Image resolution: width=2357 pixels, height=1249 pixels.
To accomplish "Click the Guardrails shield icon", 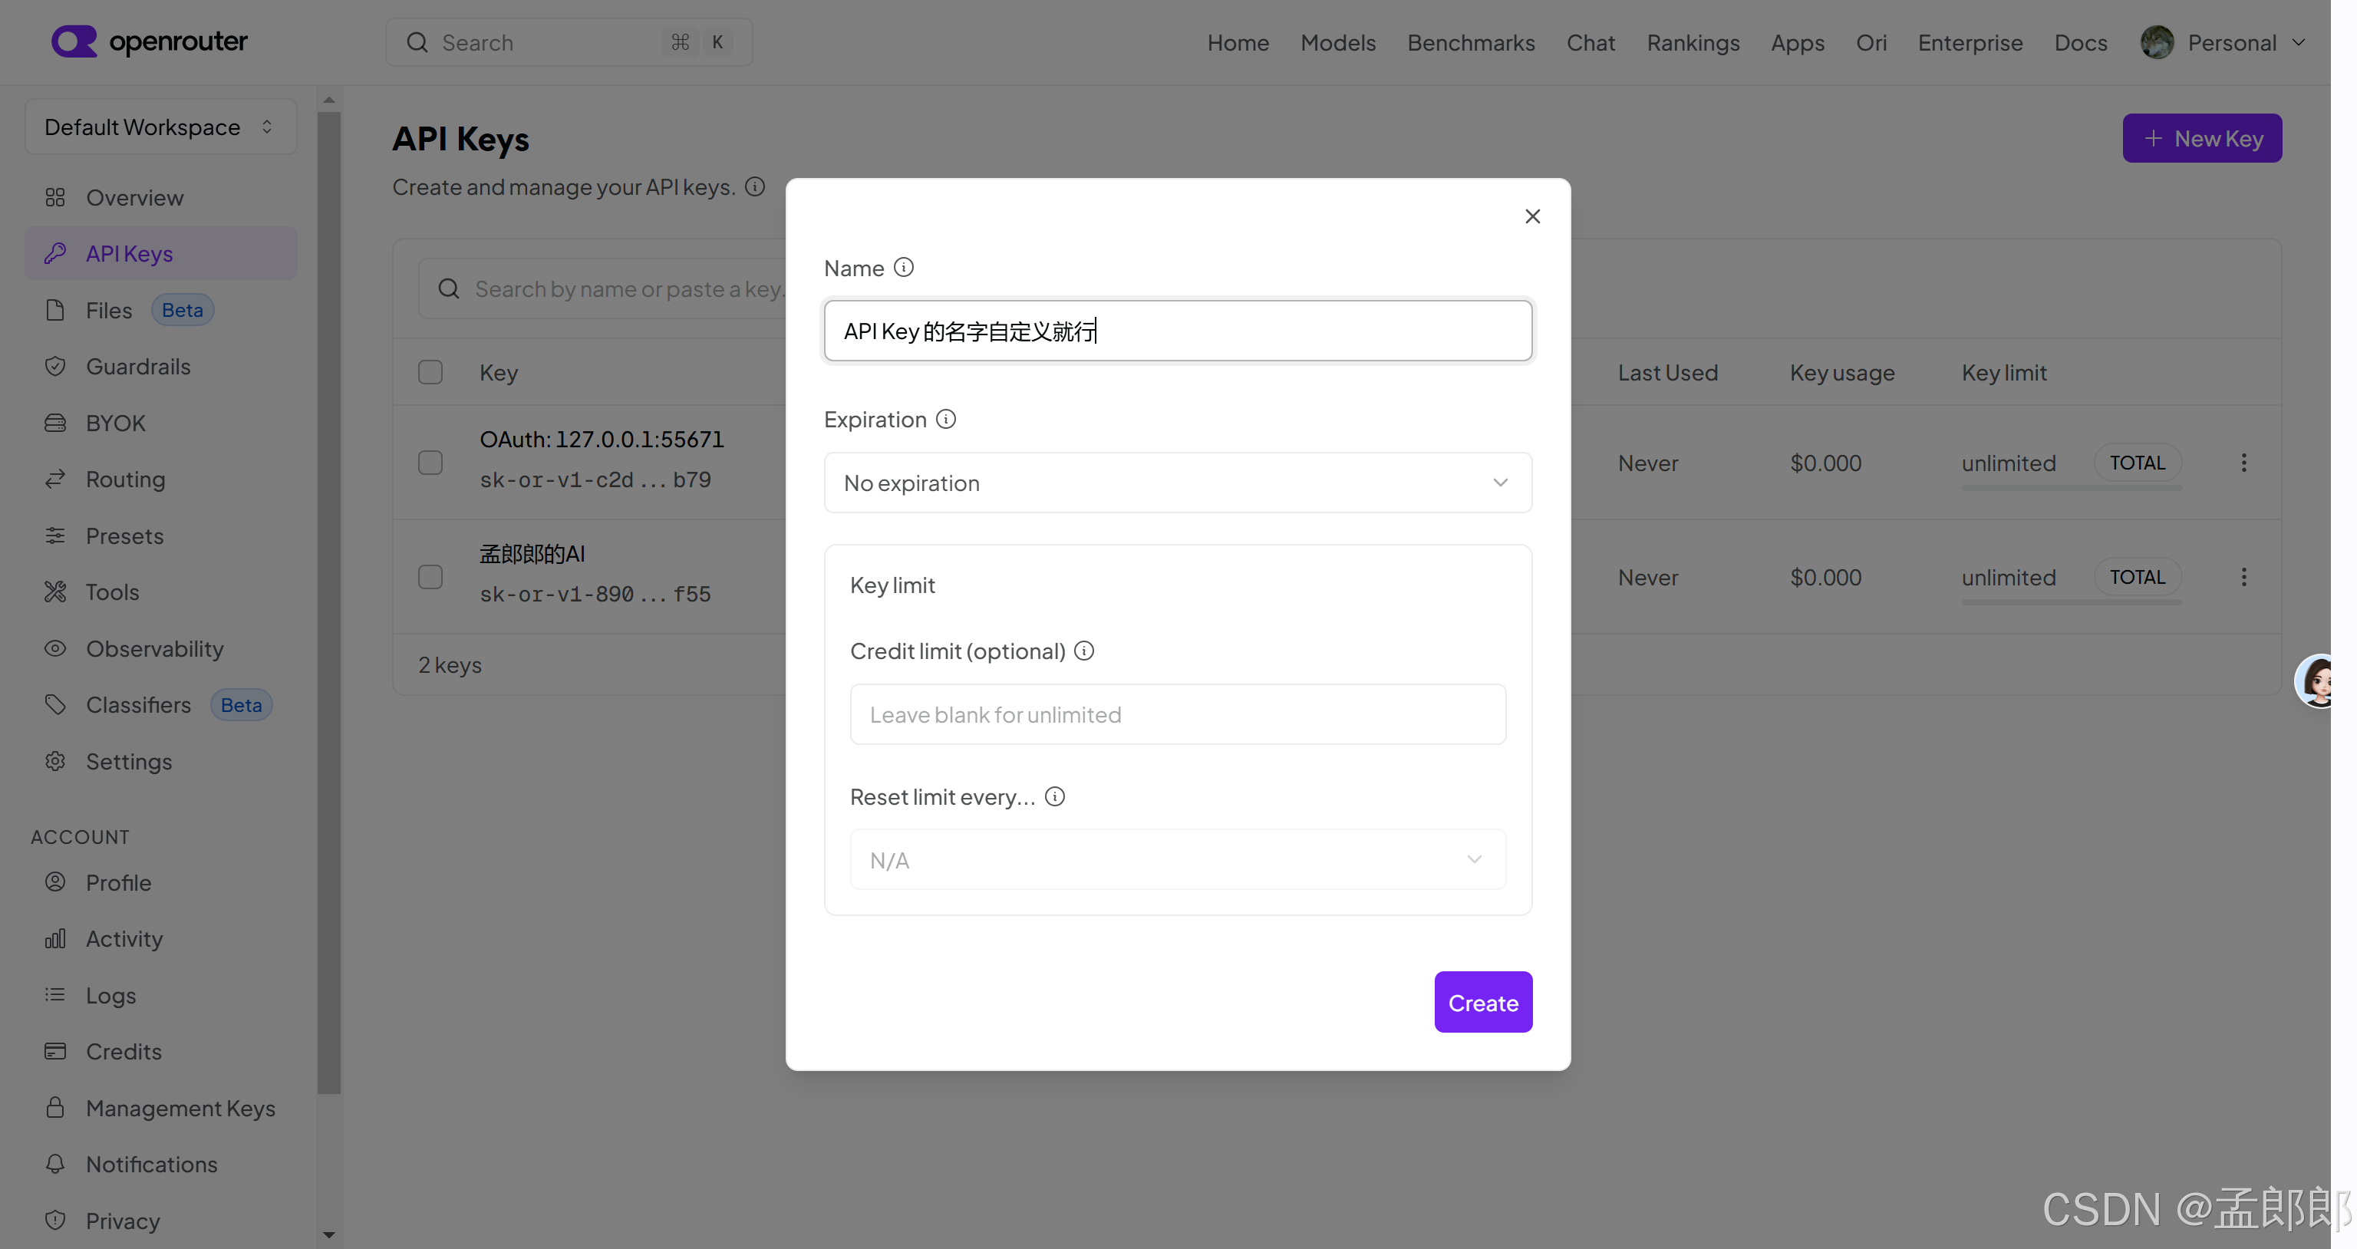I will (55, 366).
